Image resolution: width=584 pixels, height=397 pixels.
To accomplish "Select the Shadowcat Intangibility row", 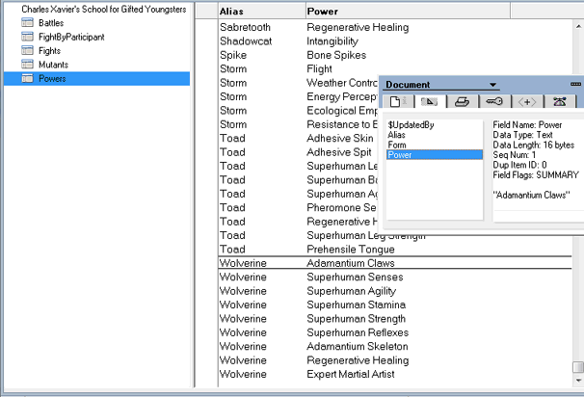I will tap(395, 41).
